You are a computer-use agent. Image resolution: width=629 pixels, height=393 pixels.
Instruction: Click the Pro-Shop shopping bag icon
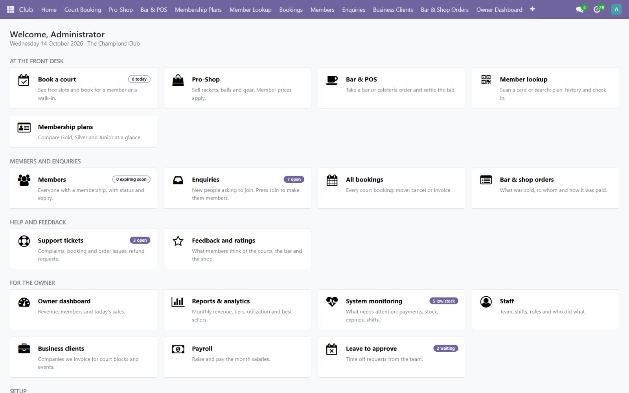(x=178, y=80)
